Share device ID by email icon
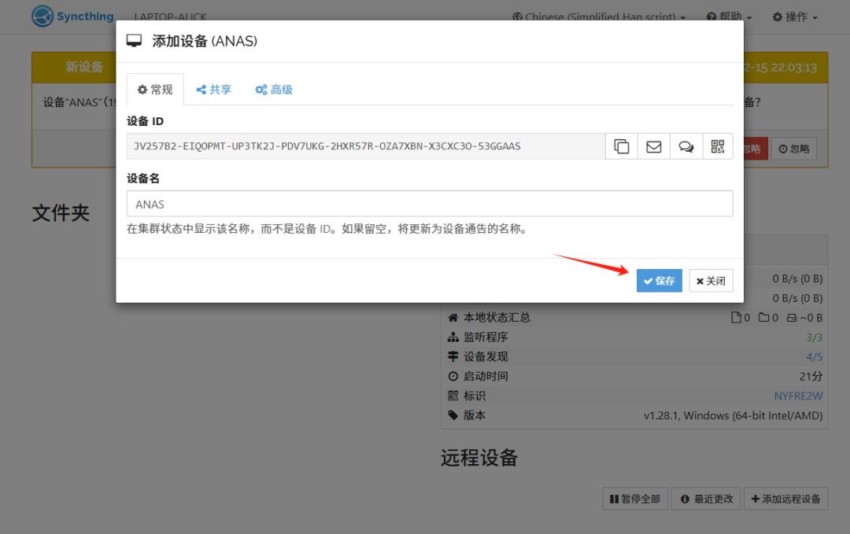Viewport: 850px width, 534px height. (x=654, y=146)
